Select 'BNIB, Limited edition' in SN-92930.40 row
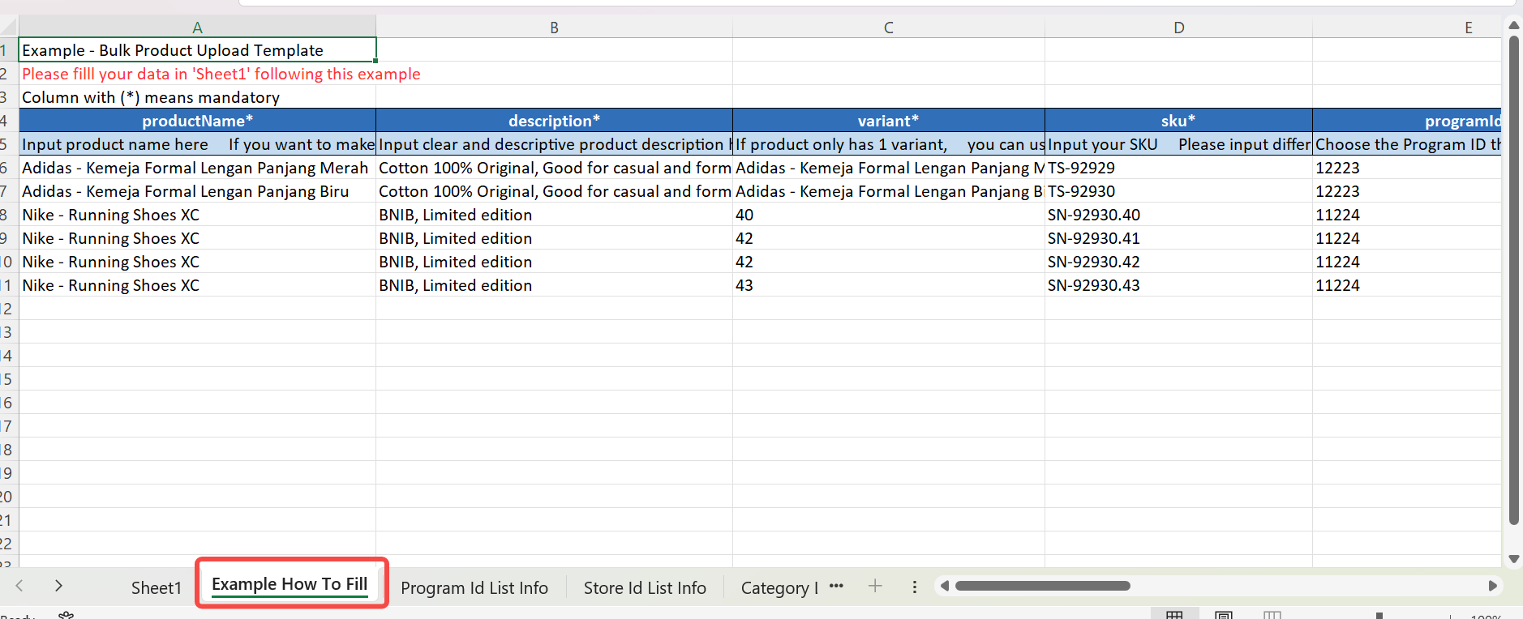Viewport: 1523px width, 619px height. tap(554, 215)
